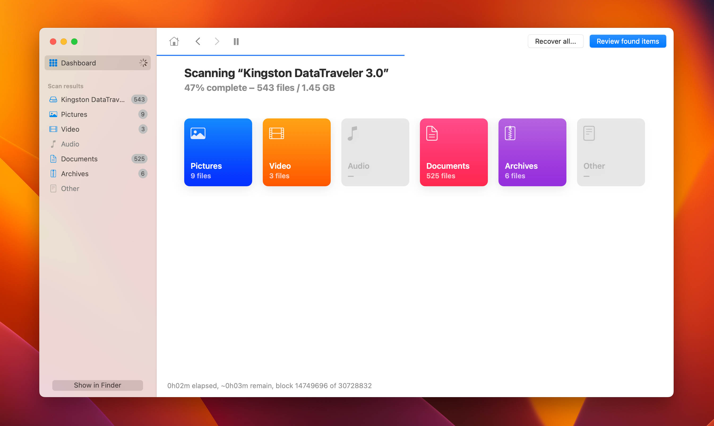The height and width of the screenshot is (426, 714).
Task: Click the scanning spinner beside Dashboard
Action: click(143, 63)
